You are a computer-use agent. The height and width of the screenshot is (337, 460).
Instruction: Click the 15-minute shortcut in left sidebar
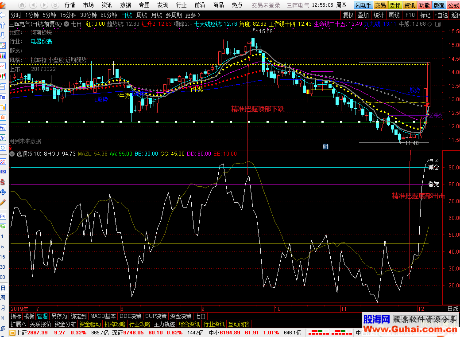coord(3,256)
